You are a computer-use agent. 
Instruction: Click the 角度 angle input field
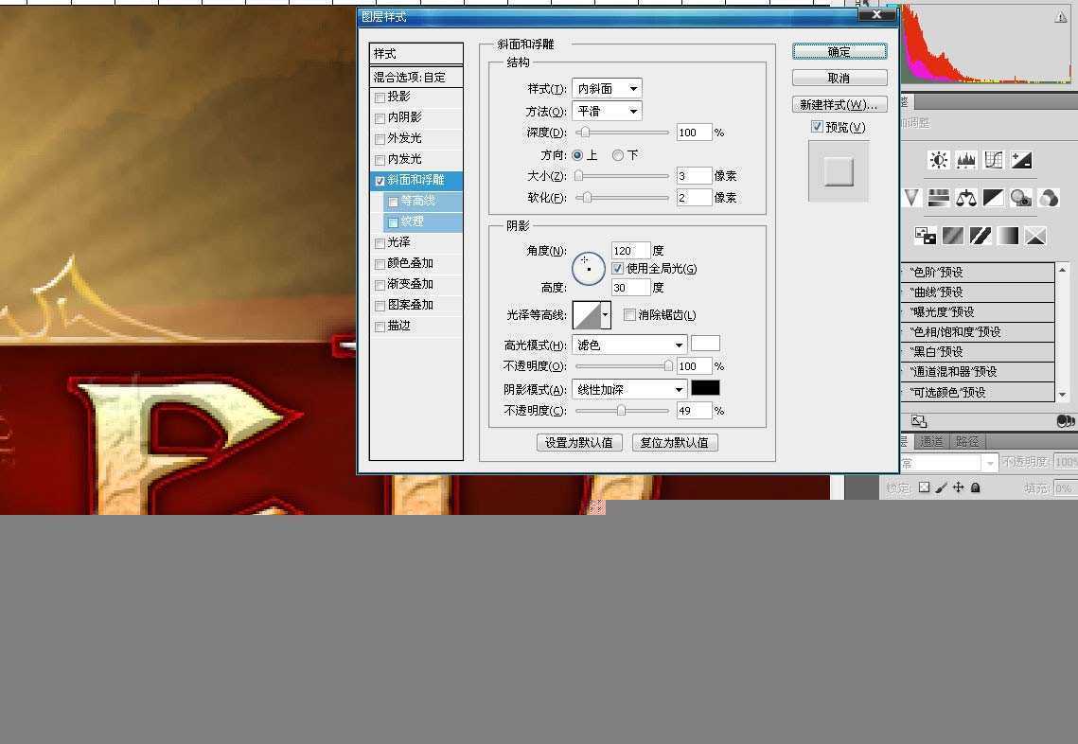(x=630, y=250)
